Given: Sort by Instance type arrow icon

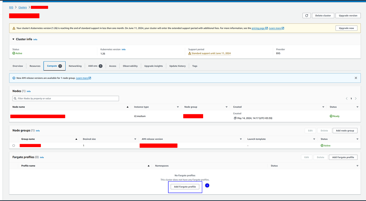Looking at the screenshot, I should [178, 107].
